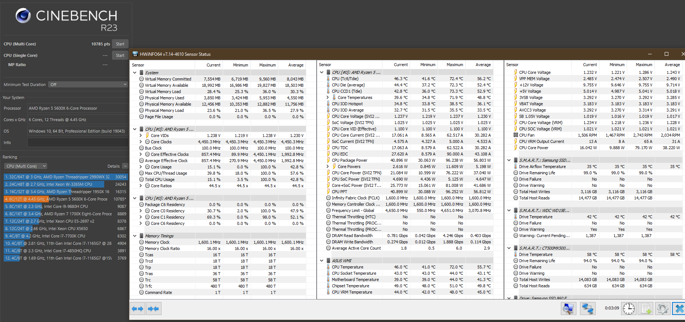Open HWiNFO sensor settings via gear icon

tap(663, 308)
